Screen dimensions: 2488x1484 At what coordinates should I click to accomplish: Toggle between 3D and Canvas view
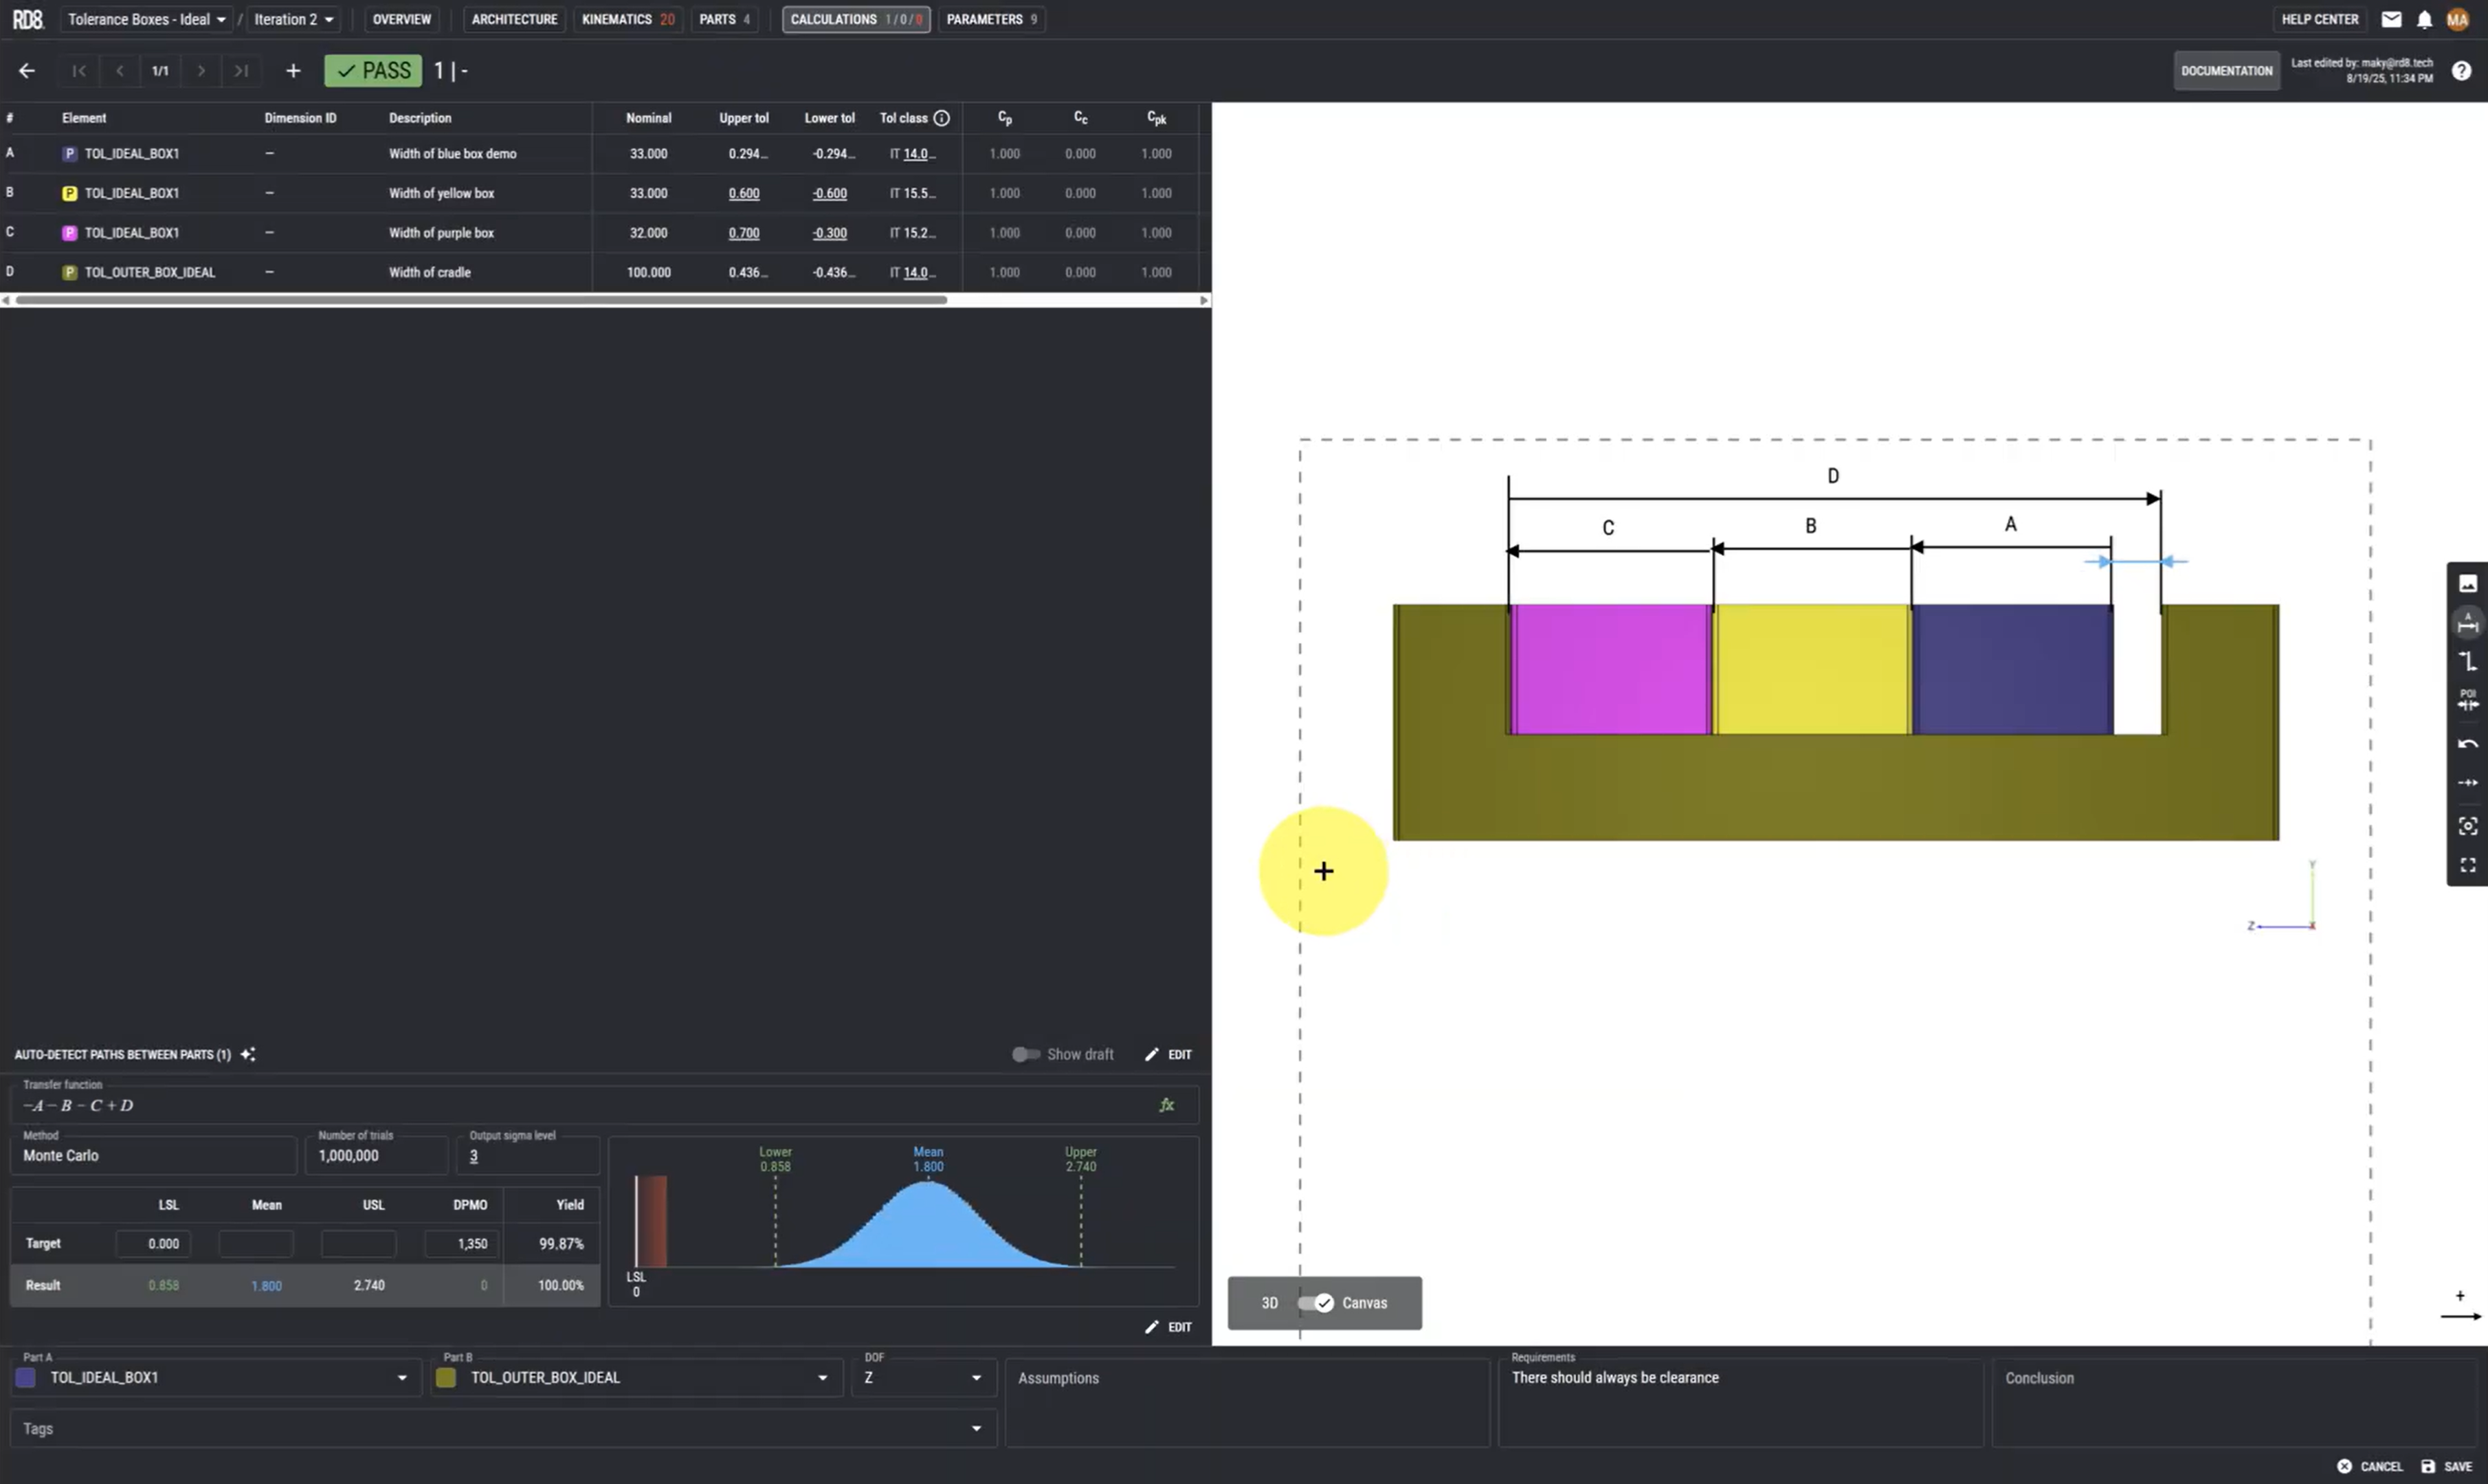(x=1315, y=1302)
